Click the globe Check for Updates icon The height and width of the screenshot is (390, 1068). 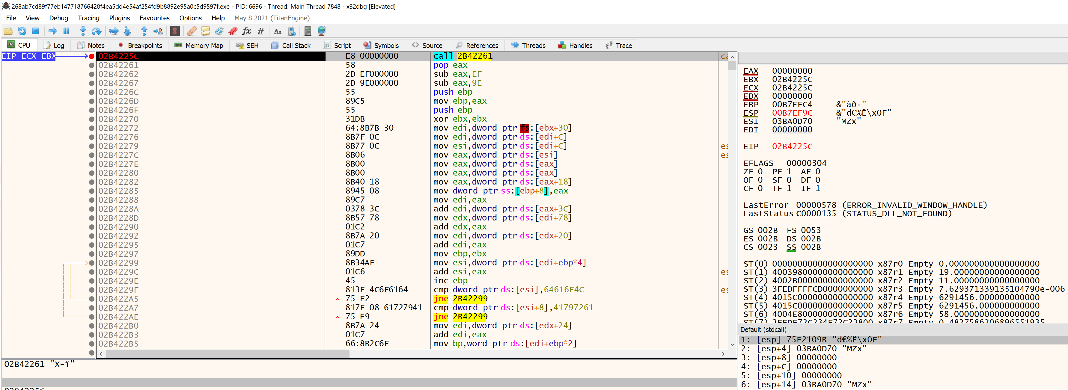321,31
